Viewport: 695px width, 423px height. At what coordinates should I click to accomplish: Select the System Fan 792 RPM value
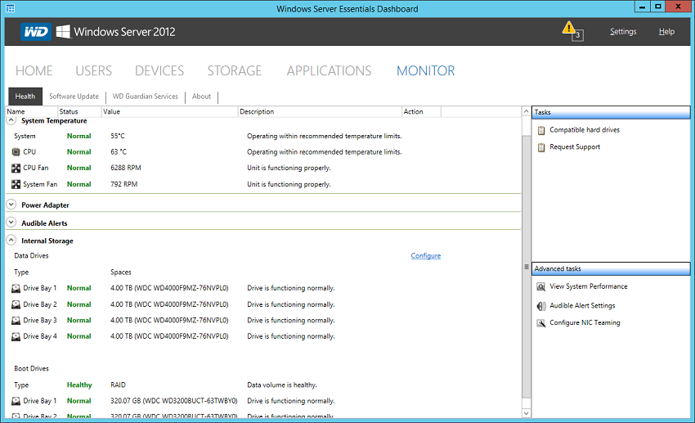pos(124,184)
